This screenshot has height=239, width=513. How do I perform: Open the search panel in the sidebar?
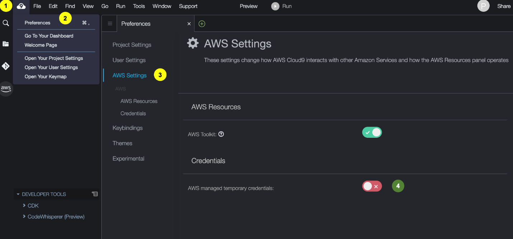click(x=6, y=22)
